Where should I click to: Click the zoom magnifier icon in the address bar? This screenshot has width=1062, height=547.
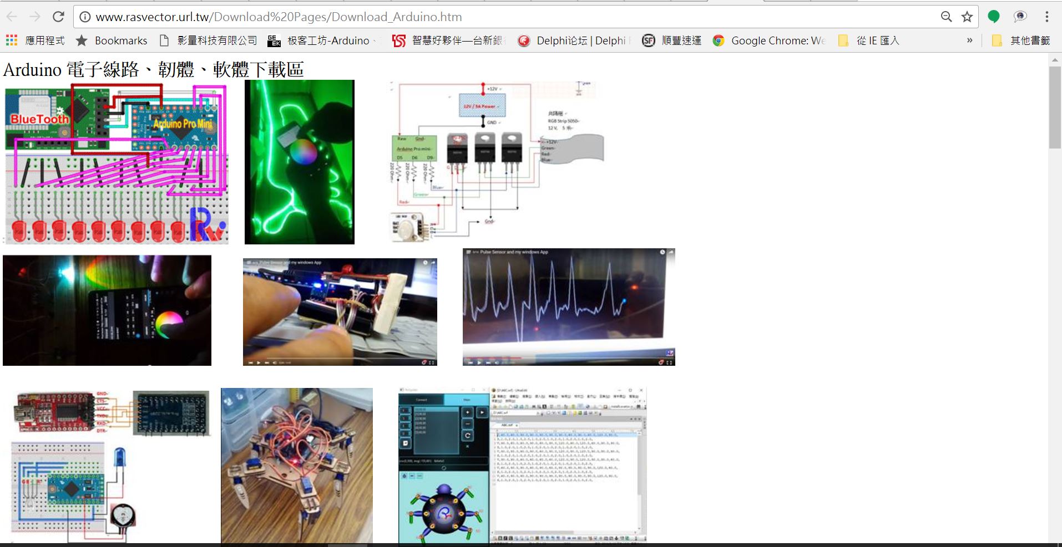tap(946, 16)
